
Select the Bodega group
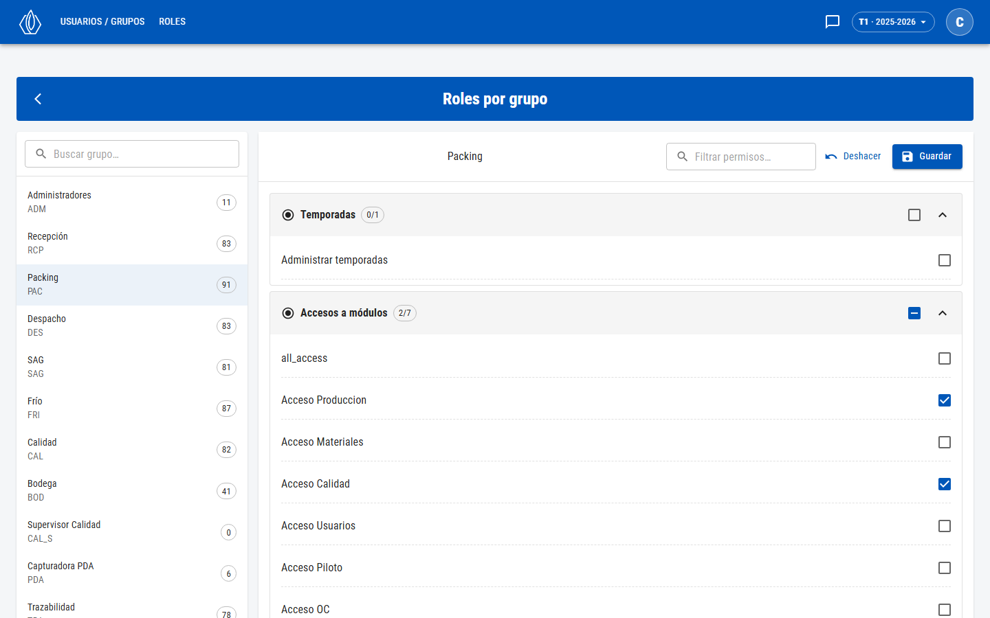coord(132,491)
